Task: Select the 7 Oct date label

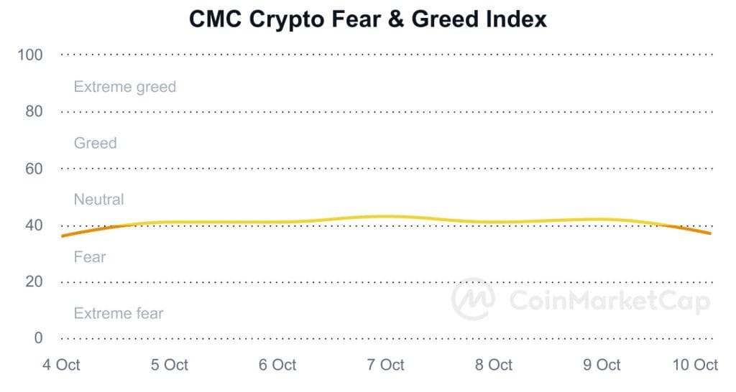Action: point(385,365)
